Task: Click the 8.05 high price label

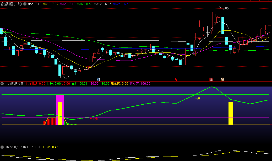Action: click(x=225, y=8)
